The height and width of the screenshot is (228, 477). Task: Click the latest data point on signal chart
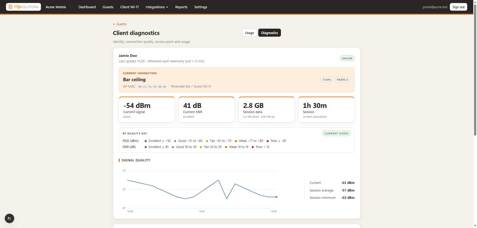click(x=277, y=197)
